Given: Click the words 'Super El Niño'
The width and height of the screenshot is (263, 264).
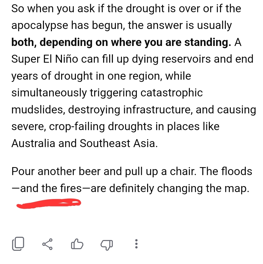Looking at the screenshot, I should point(45,59).
